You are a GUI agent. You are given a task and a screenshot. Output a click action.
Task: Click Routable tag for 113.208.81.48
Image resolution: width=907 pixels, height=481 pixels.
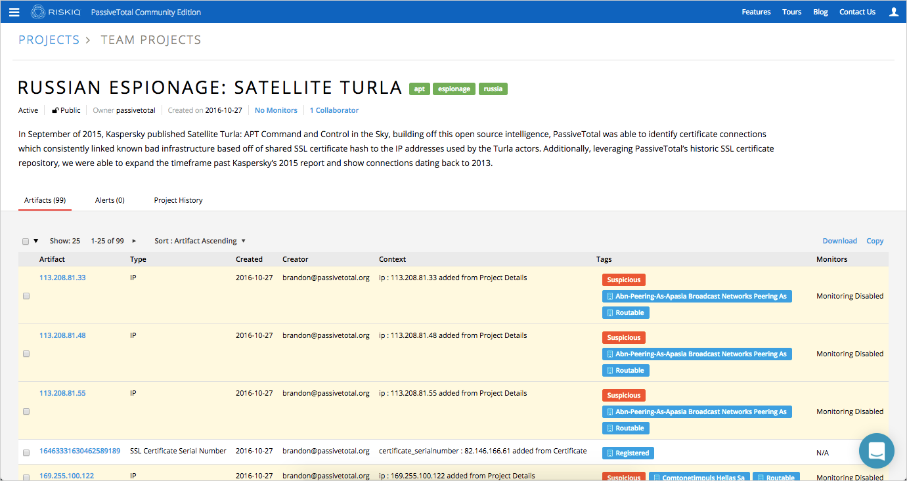coord(626,370)
